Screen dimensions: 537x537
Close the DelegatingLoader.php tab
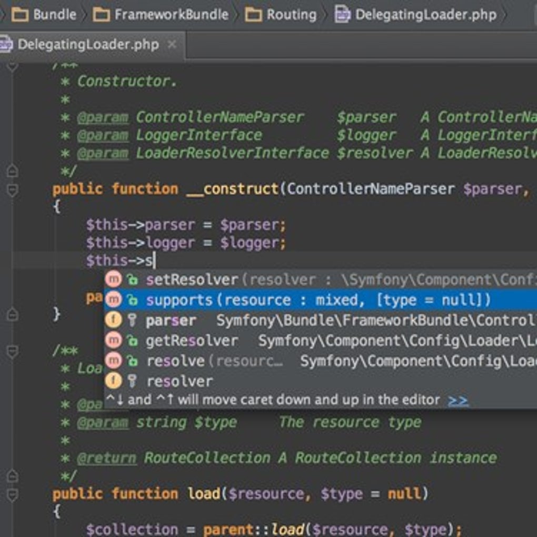pos(172,44)
